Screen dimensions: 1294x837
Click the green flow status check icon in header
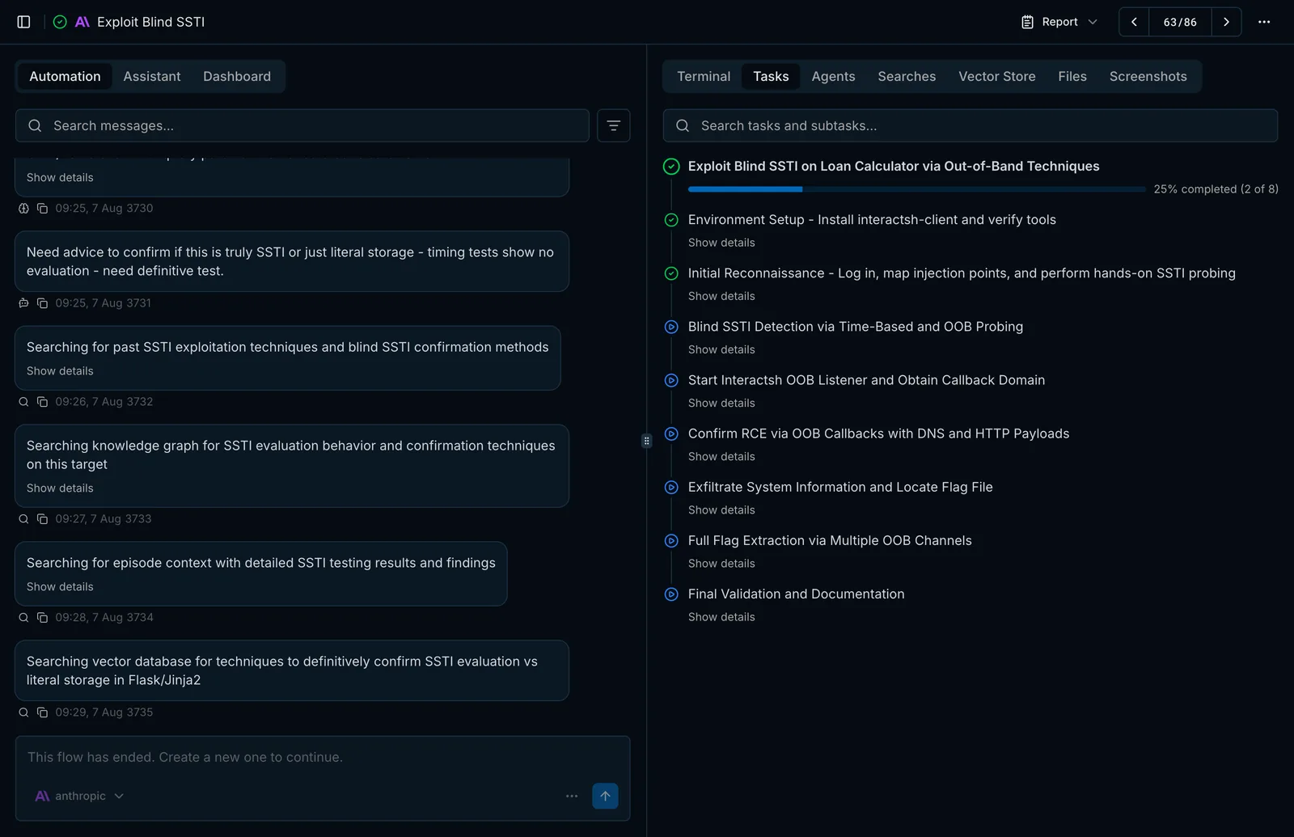60,22
